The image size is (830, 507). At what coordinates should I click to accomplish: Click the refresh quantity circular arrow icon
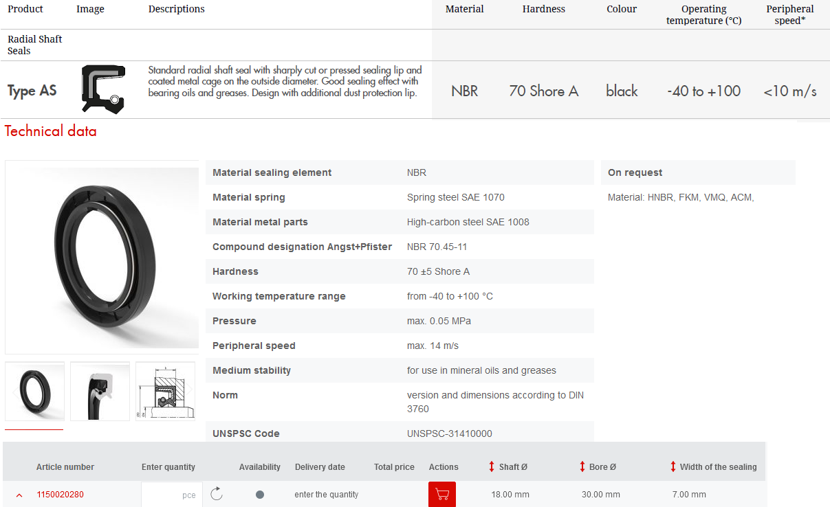(x=217, y=494)
